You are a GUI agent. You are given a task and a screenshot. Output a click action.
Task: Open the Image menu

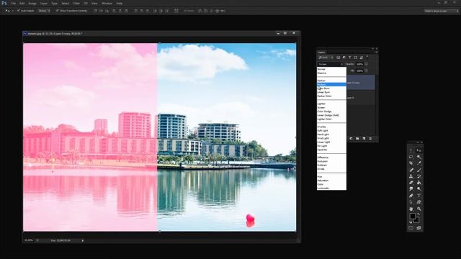pos(32,3)
